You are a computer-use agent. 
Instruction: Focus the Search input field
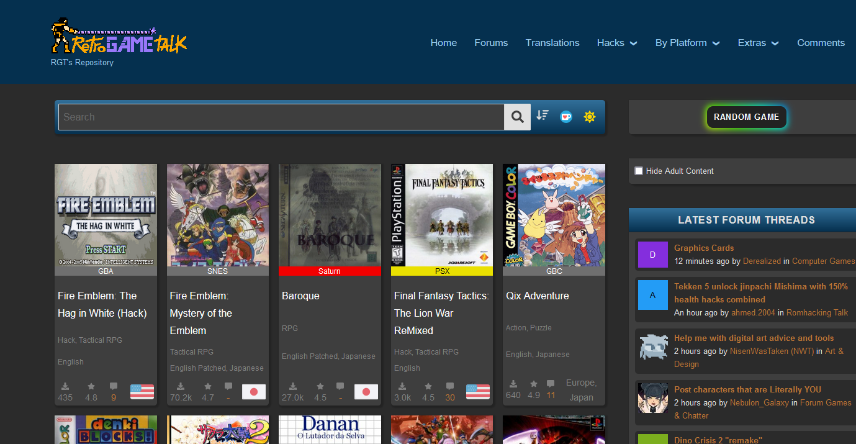tap(281, 117)
